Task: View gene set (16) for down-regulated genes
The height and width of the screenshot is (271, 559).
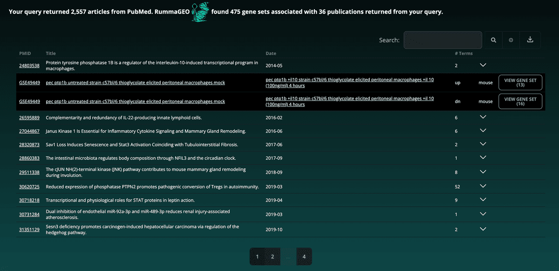Action: (520, 101)
